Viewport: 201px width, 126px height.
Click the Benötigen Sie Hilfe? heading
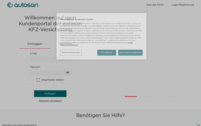(x=100, y=115)
